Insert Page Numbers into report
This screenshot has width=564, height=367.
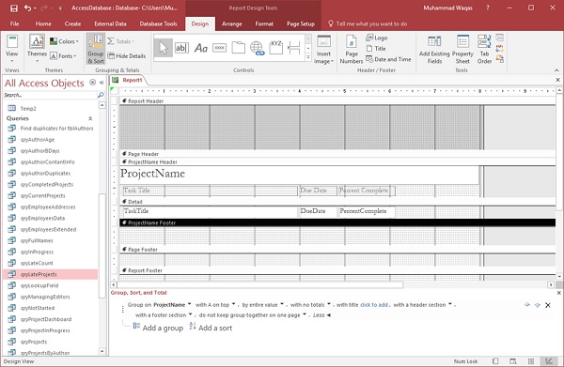coord(352,49)
